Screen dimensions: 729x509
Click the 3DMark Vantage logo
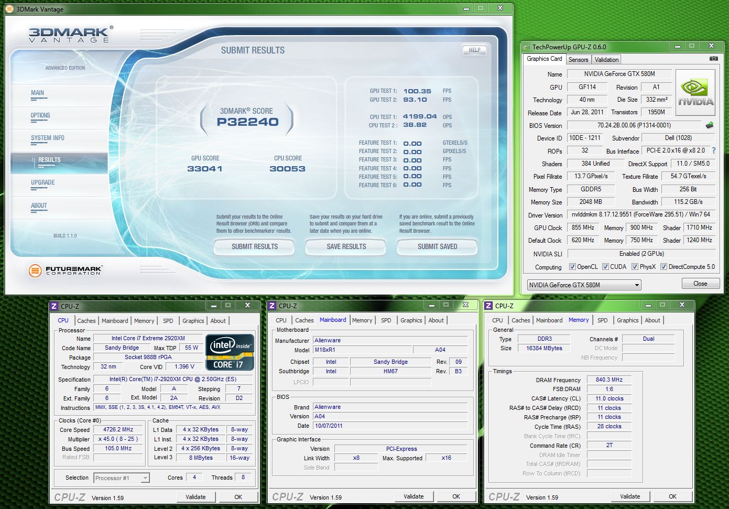tap(70, 35)
